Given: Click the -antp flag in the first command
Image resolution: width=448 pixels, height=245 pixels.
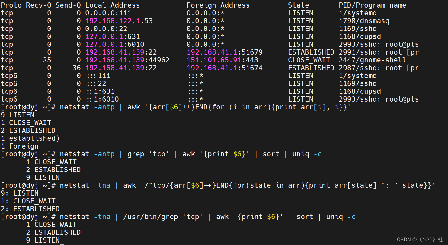Looking at the screenshot, I should tap(104, 107).
